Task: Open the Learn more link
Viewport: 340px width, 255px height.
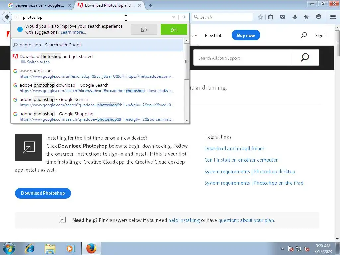Action: (73, 32)
